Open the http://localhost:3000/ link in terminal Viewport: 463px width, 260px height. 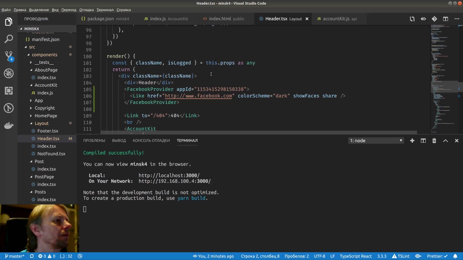click(x=169, y=175)
